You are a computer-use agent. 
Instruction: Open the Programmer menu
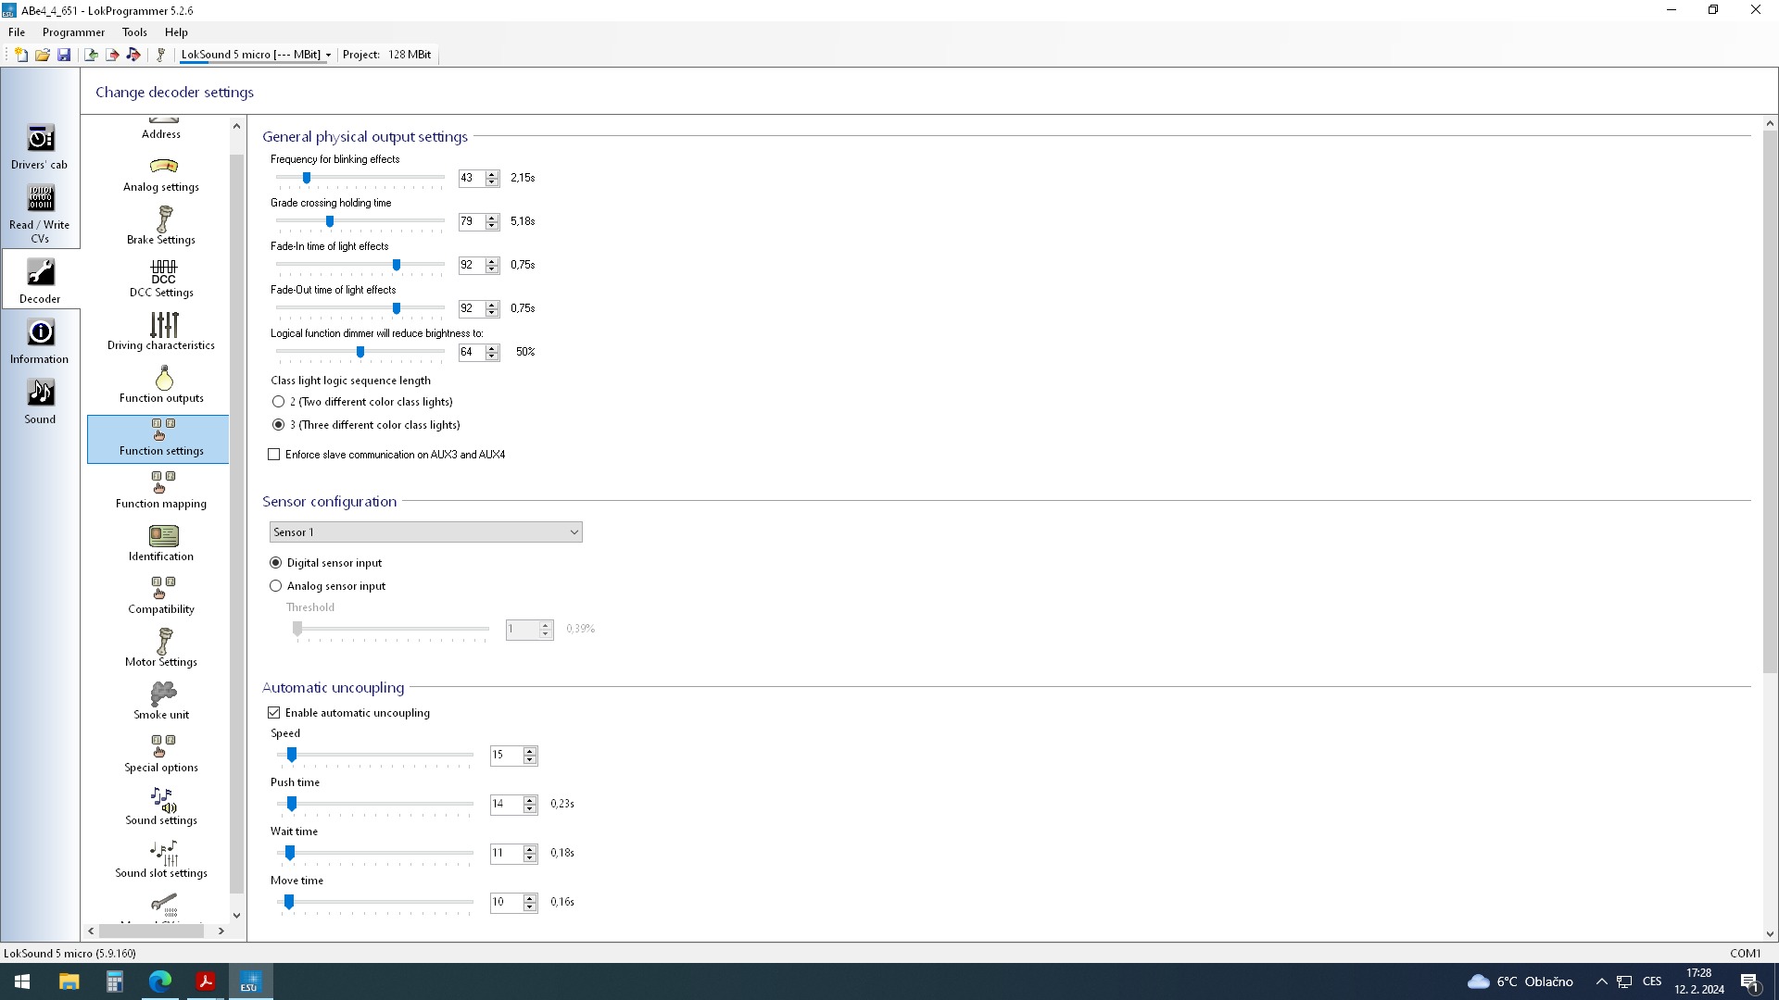(73, 32)
